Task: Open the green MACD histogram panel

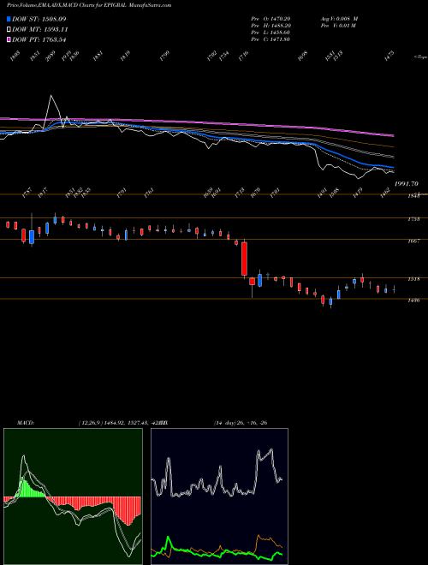Action: click(x=73, y=497)
